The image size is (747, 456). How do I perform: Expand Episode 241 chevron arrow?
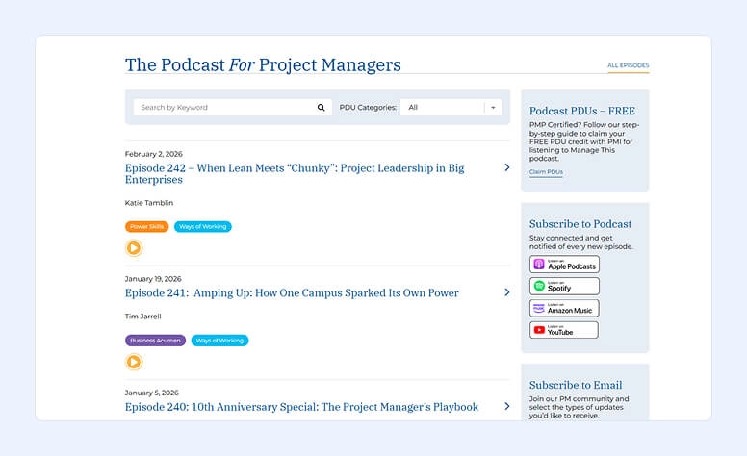(507, 292)
